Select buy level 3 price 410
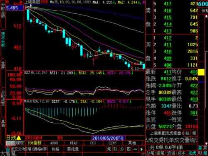Image resolution: width=208 pixels, height=156 pixels. (x=168, y=52)
